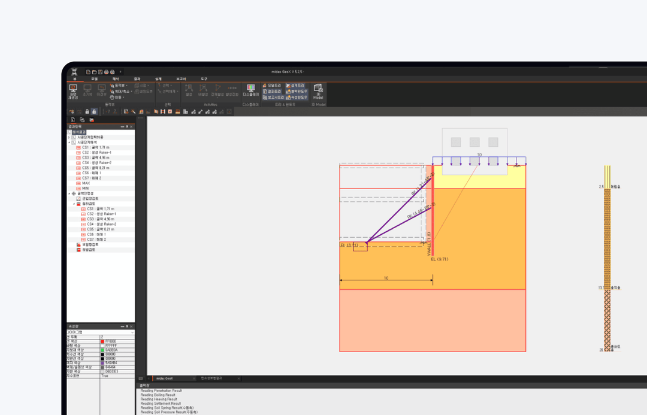Viewport: 647px width, 415px height.
Task: Collapse the 굴착안정성 tree node
Action: point(69,193)
